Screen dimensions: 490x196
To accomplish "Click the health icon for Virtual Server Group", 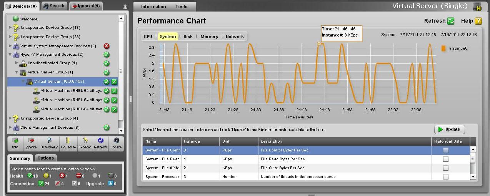I will point(107,72).
